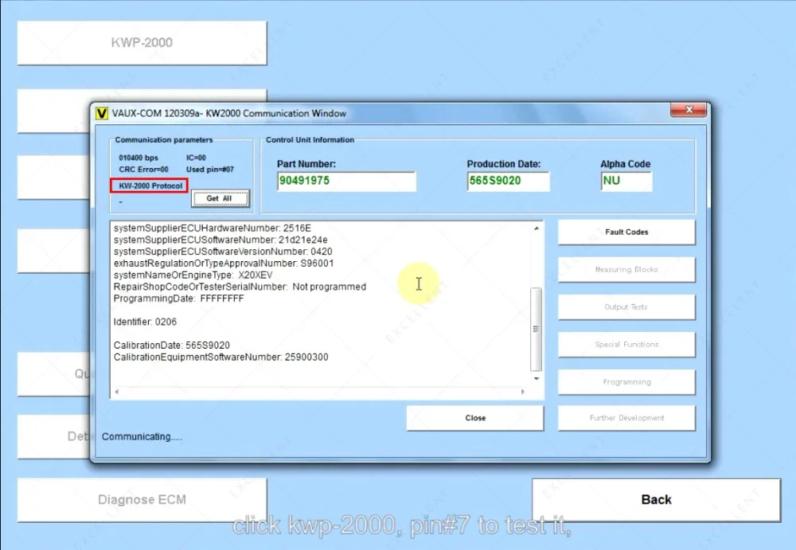
Task: Click the line systemSupplierECUSoftwareNumber: 21d21e24e
Action: pyautogui.click(x=220, y=240)
